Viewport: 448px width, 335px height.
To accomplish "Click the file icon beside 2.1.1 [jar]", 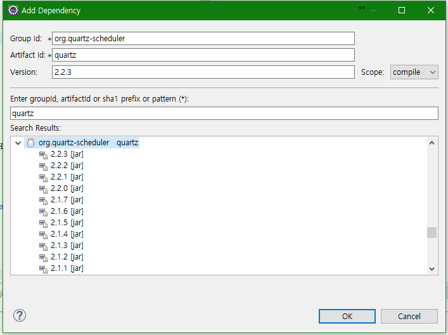I will 43,270.
